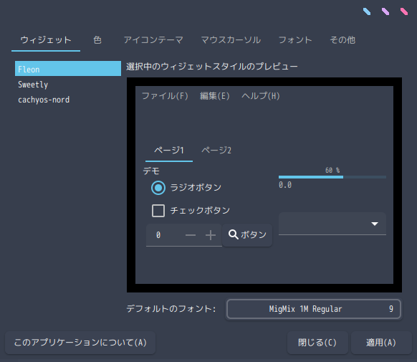Select the Fleon widget theme
Screen dimensions: 417x362
(68, 69)
